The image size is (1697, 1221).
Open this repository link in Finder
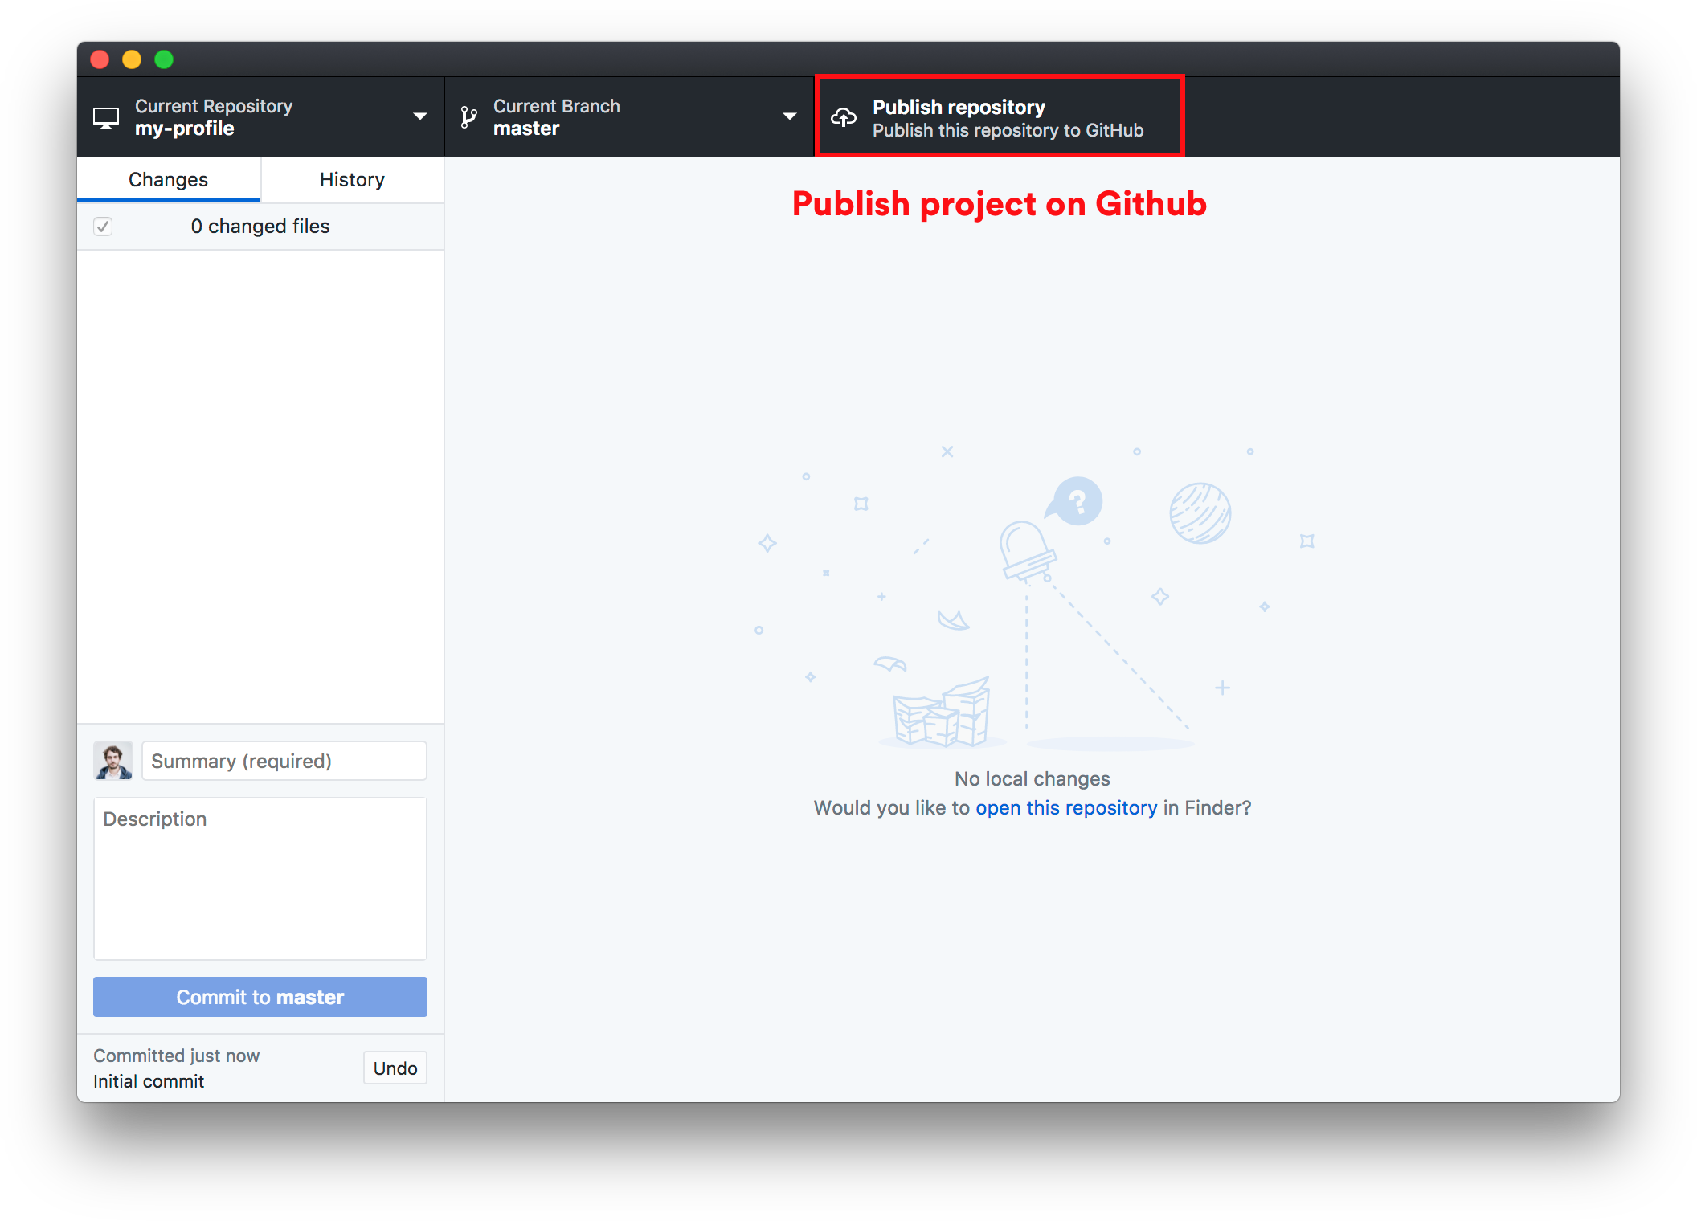tap(1066, 807)
